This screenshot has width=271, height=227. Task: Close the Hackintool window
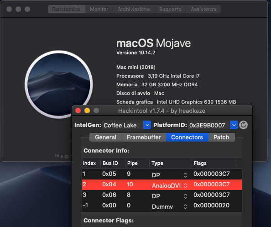point(78,111)
